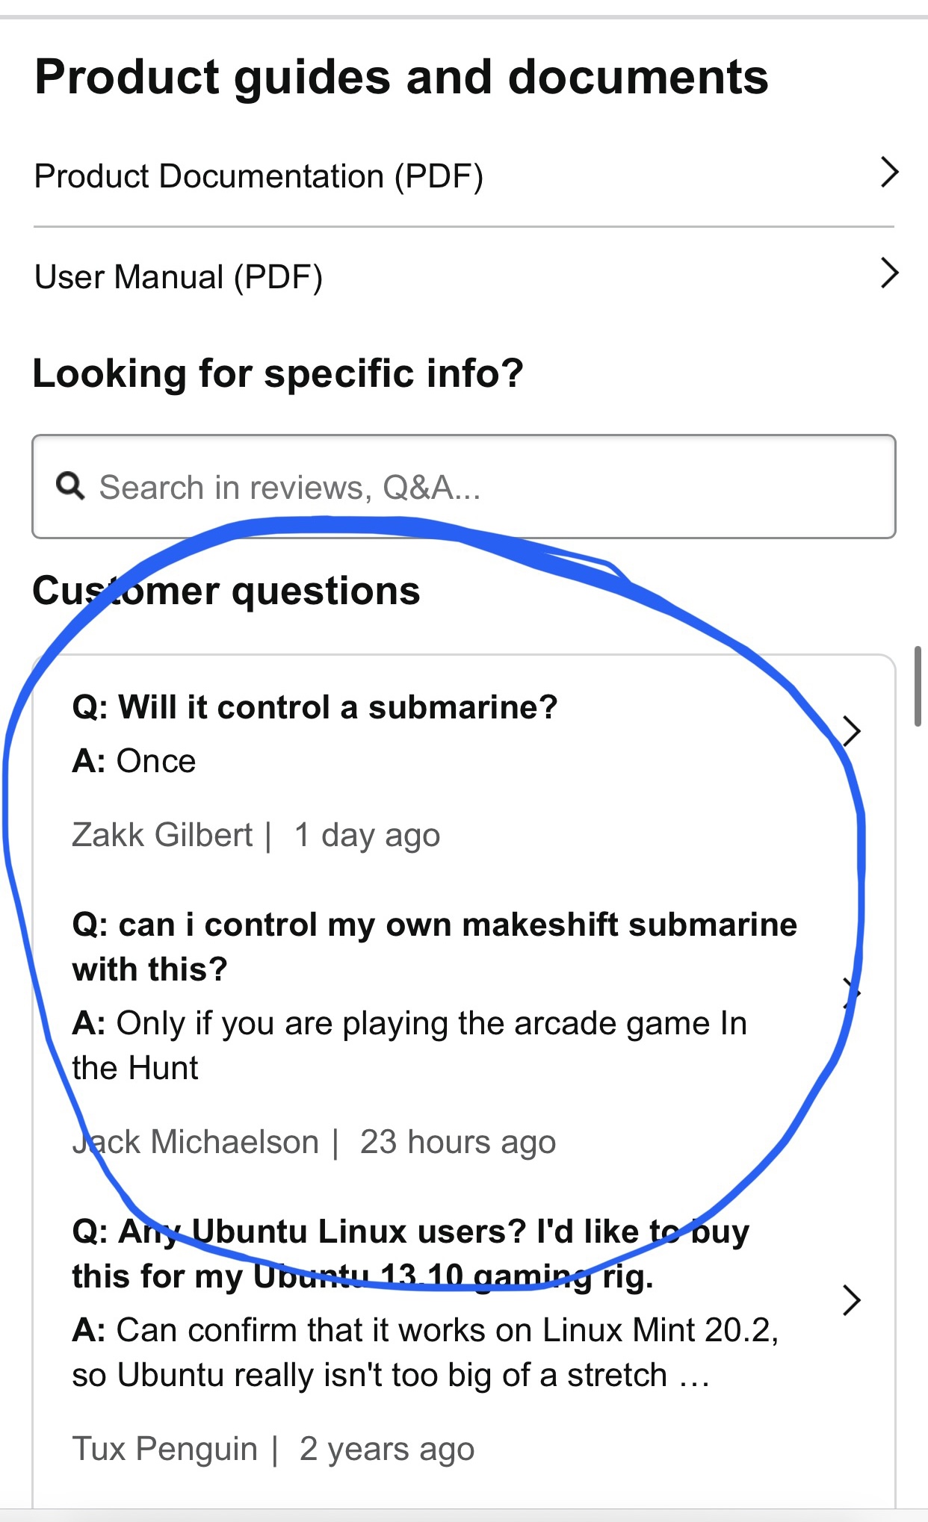Expand the User Manual chevron arrow
This screenshot has width=928, height=1522.
[889, 273]
